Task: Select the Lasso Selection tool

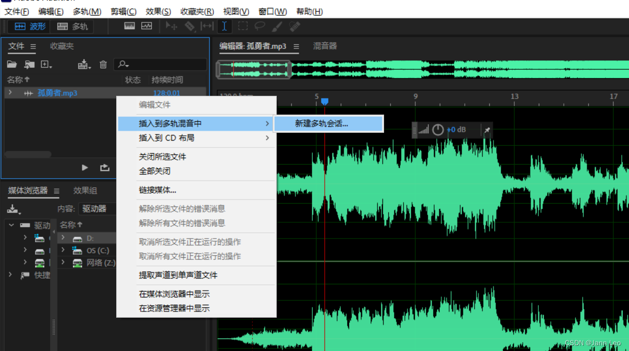Action: (260, 26)
